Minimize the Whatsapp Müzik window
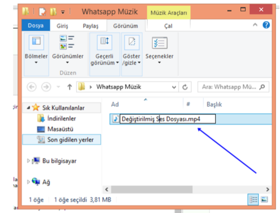Image resolution: width=280 pixels, height=213 pixels. click(x=229, y=11)
